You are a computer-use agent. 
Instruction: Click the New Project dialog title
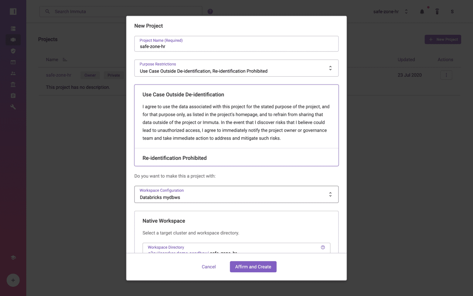[149, 26]
